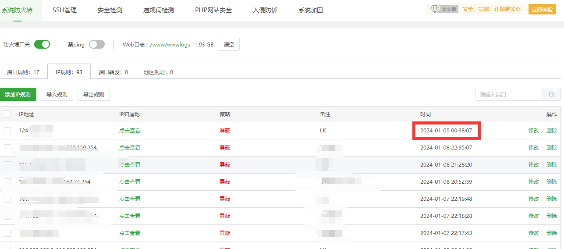Open the 安全检测 tab
This screenshot has width=564, height=249.
[110, 10]
